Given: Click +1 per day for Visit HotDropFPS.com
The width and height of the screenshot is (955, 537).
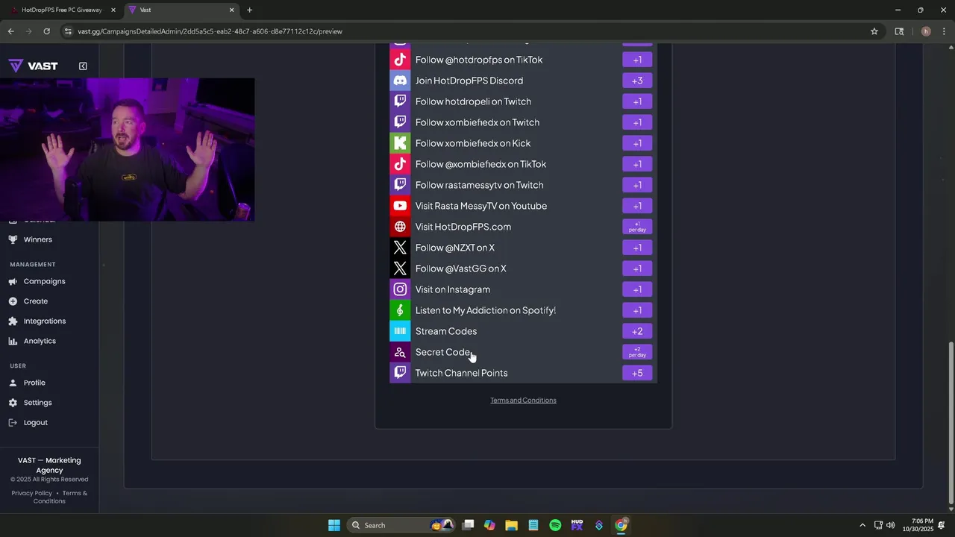Looking at the screenshot, I should (637, 227).
